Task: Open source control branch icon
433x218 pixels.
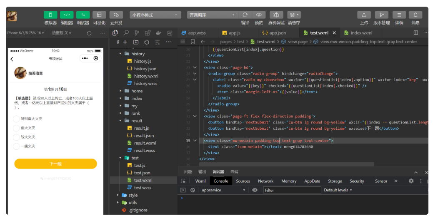Action: (137, 33)
